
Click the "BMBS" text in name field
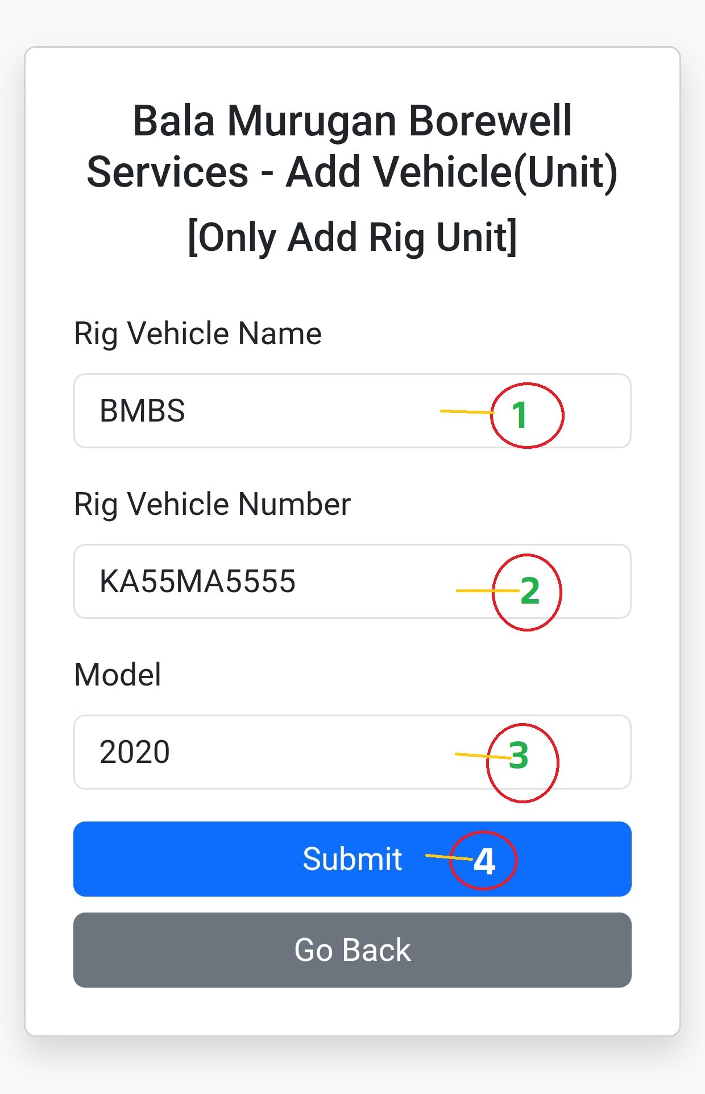coord(142,411)
